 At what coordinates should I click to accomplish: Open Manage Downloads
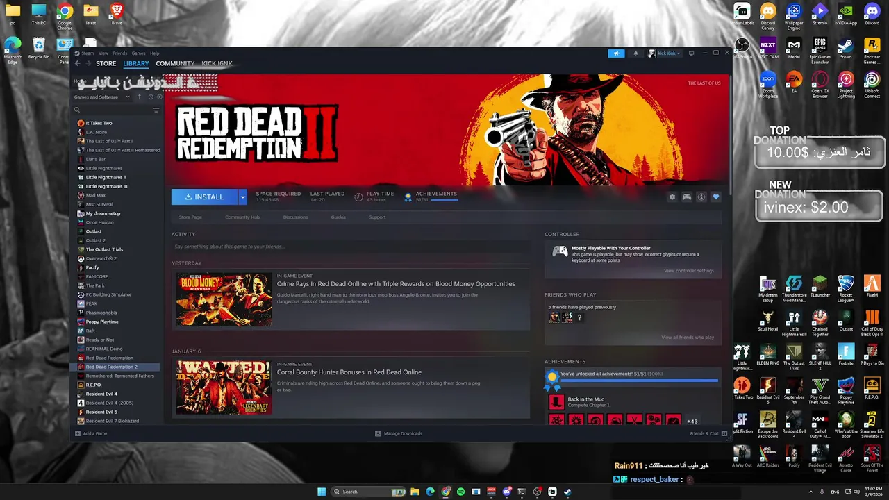click(x=399, y=433)
